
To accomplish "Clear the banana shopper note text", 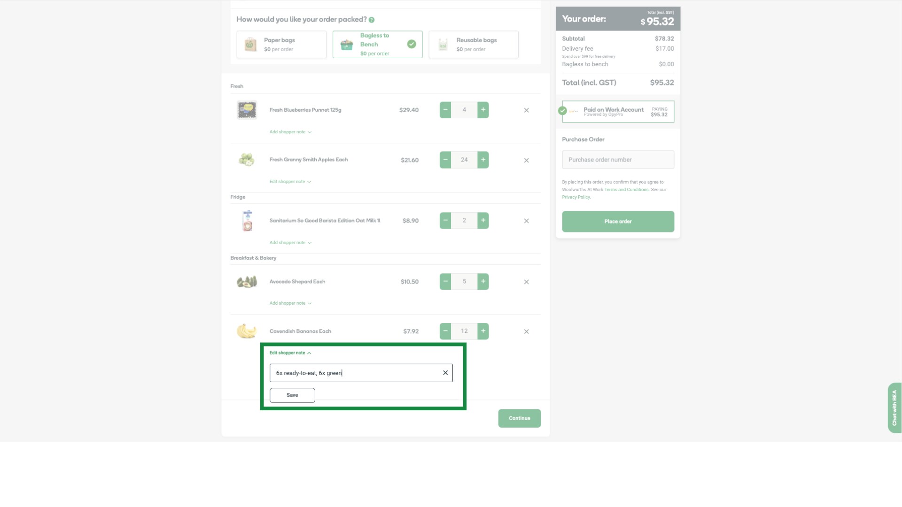I will (445, 373).
